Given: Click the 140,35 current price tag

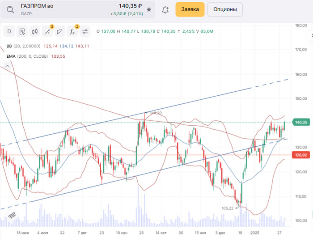Looking at the screenshot, I should pos(301,122).
